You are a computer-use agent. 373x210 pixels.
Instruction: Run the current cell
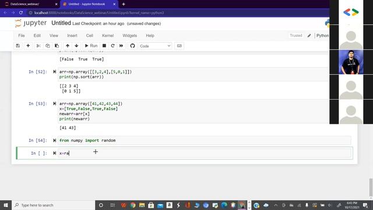(91, 45)
